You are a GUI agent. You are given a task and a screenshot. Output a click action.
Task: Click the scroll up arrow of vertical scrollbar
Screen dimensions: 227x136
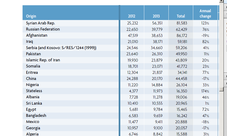pos(221,2)
